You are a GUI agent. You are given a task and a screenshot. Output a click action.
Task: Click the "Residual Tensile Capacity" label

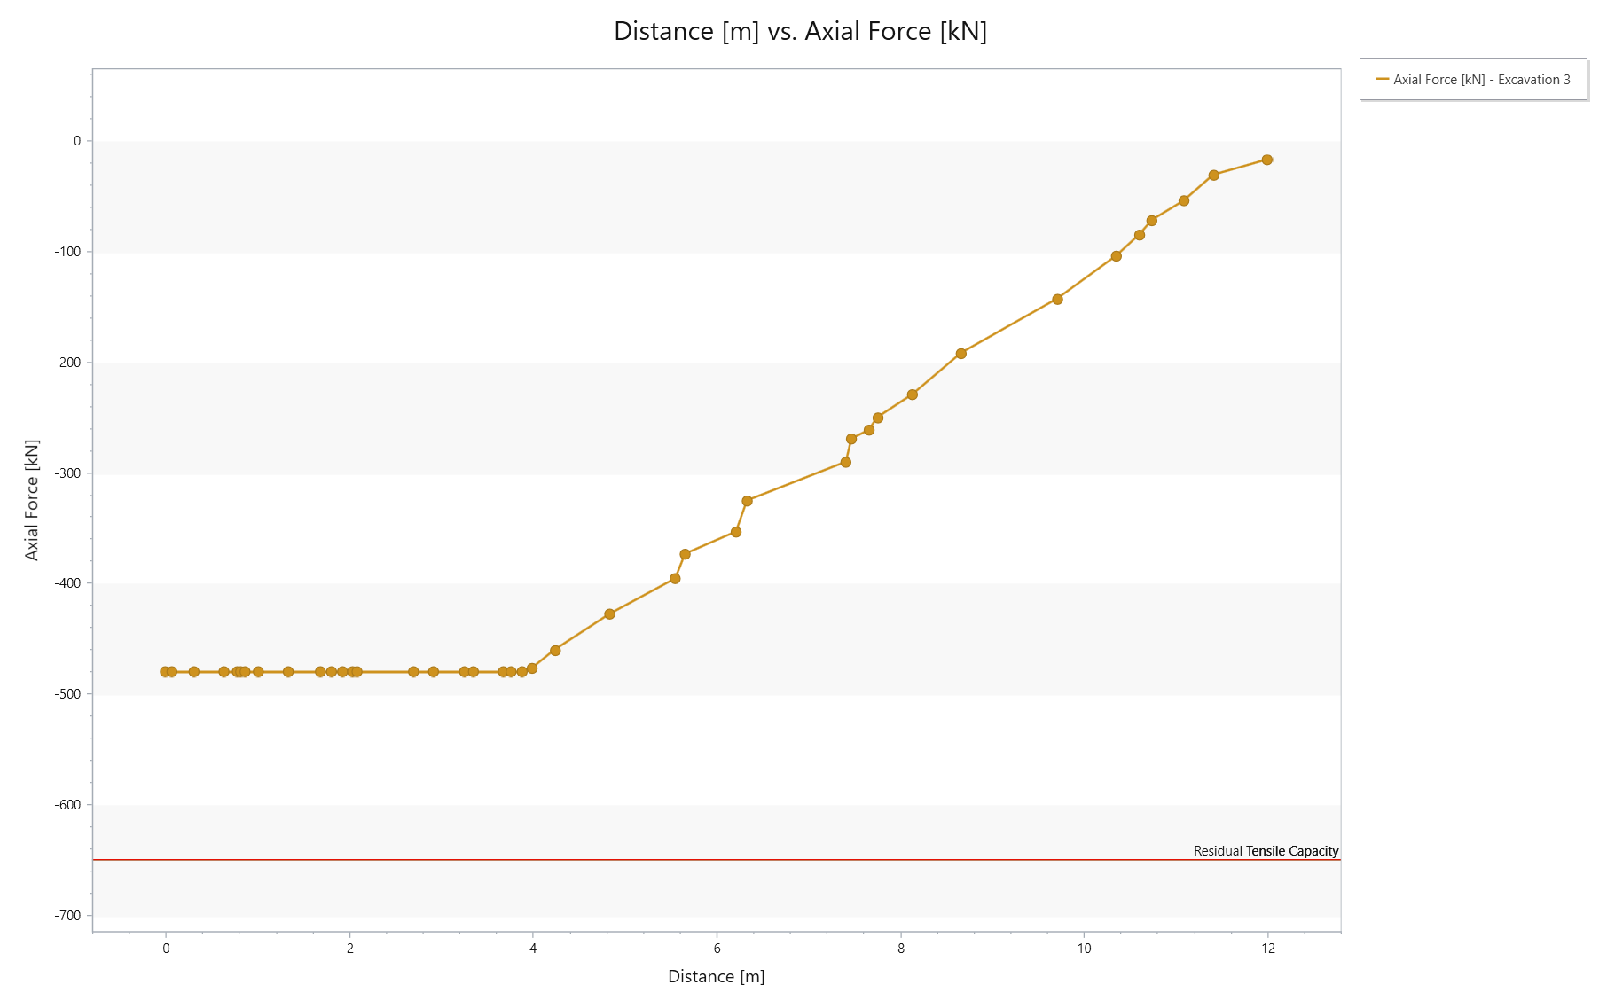point(1266,851)
